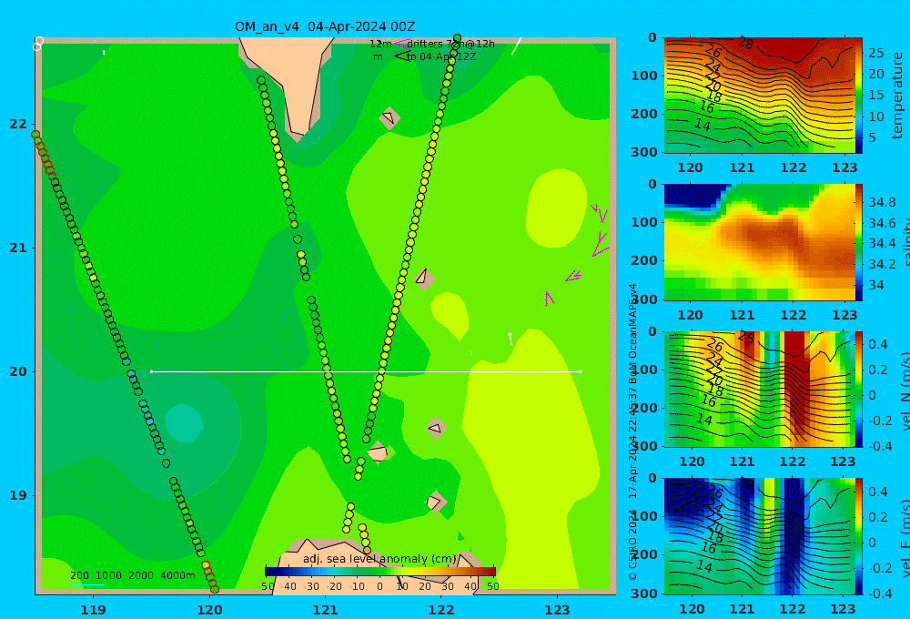910x619 pixels.
Task: Click the double-headed magenta drifter arrow in the east of the map
Action: pos(573,276)
